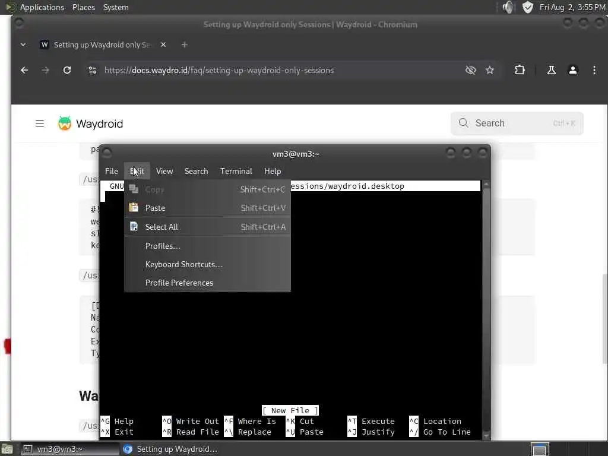Click the volume speaker icon
The width and height of the screenshot is (608, 456).
click(x=508, y=7)
